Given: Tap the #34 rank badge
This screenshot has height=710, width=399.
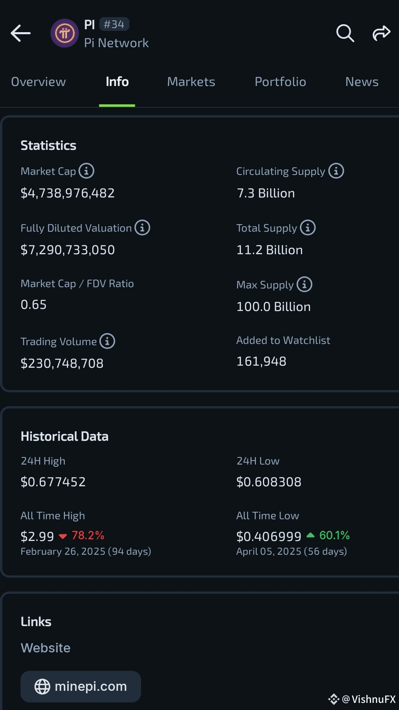Looking at the screenshot, I should [114, 24].
